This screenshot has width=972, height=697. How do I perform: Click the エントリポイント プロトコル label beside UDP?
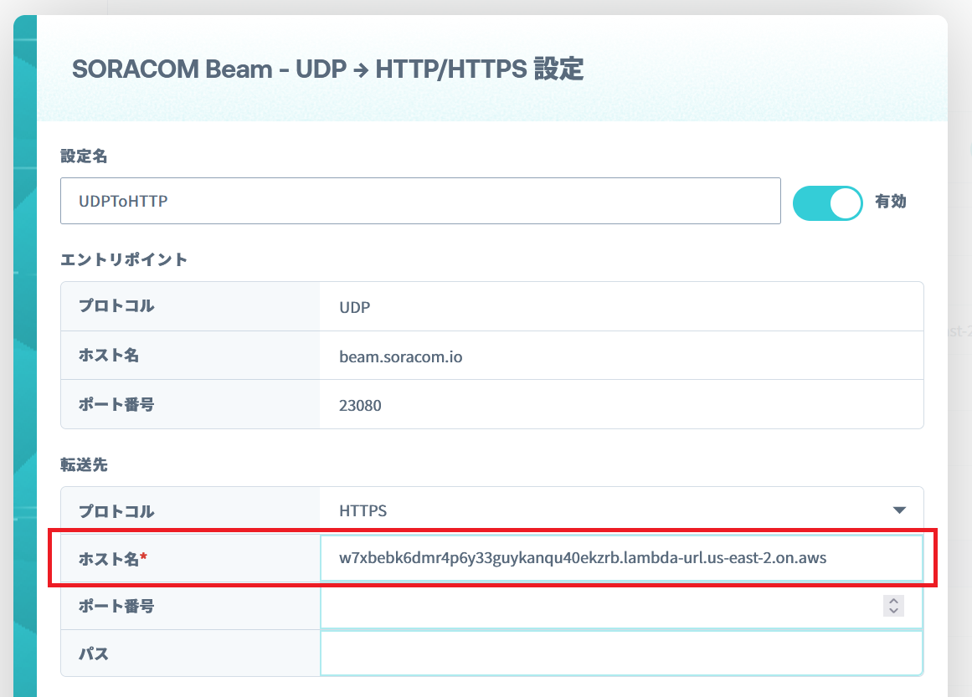[116, 305]
